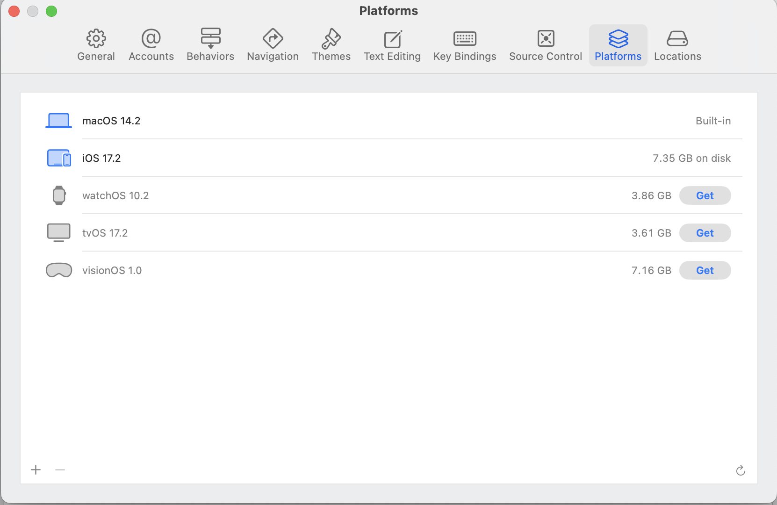Remove the platform with the minus button
The image size is (777, 505).
[x=60, y=469]
